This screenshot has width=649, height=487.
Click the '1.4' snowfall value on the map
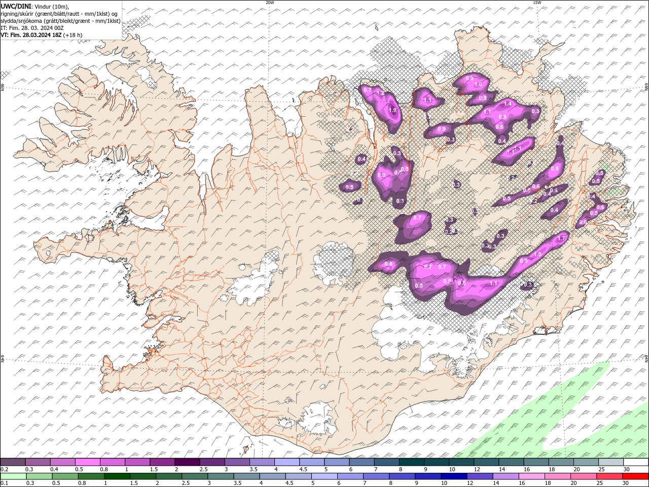coord(508,103)
